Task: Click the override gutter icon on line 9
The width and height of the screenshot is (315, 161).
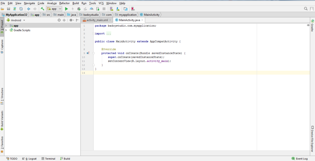Action: coord(88,53)
